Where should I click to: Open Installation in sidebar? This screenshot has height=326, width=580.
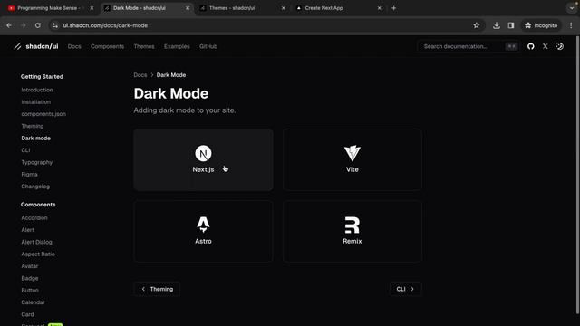[x=36, y=101]
